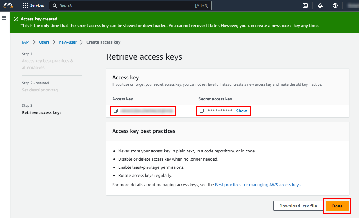Select the Retrieve access keys step
The height and width of the screenshot is (218, 359).
coord(42,112)
